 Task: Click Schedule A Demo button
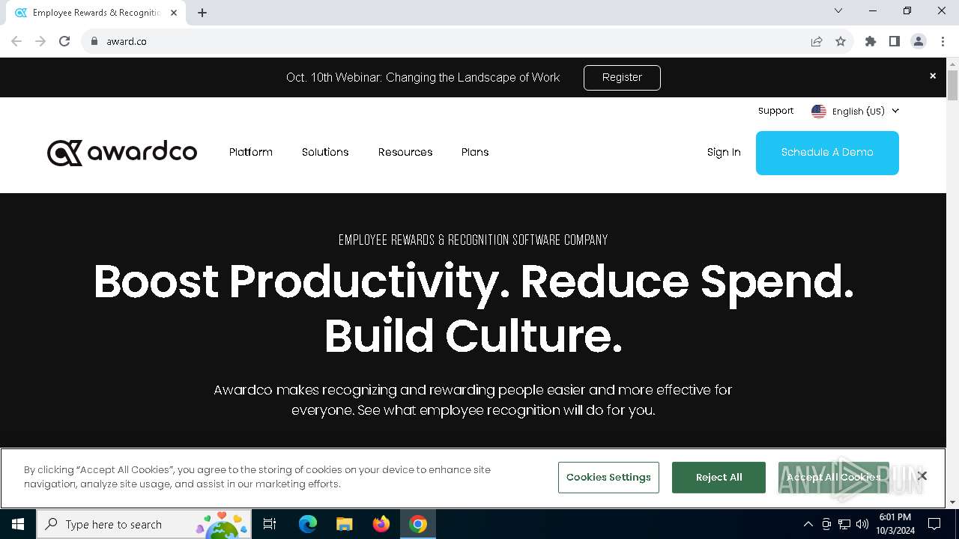pyautogui.click(x=827, y=153)
